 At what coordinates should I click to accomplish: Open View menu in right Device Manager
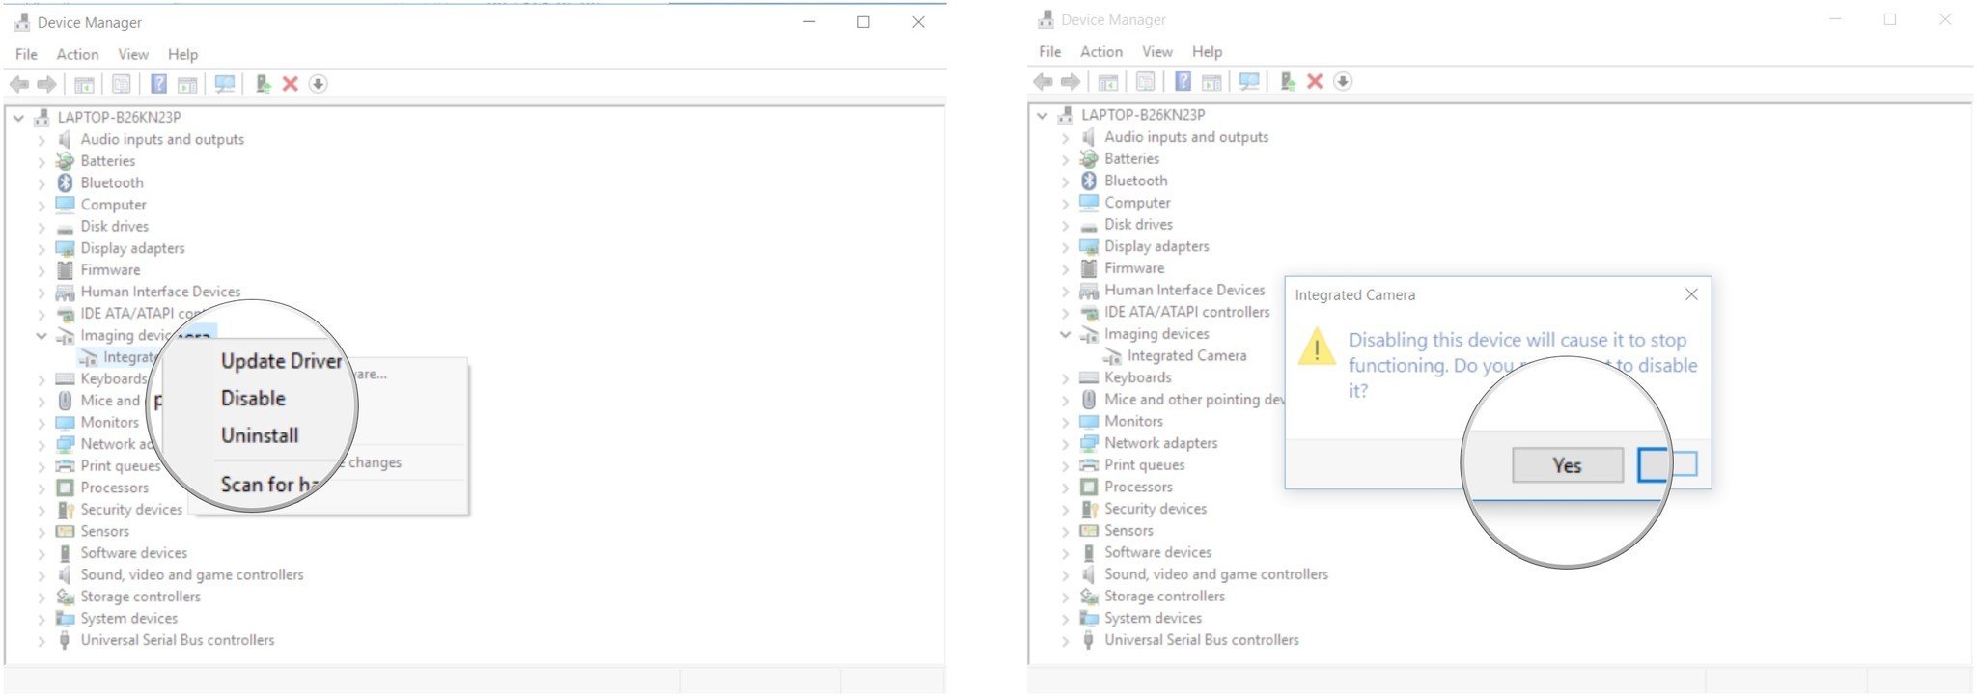tap(1157, 51)
